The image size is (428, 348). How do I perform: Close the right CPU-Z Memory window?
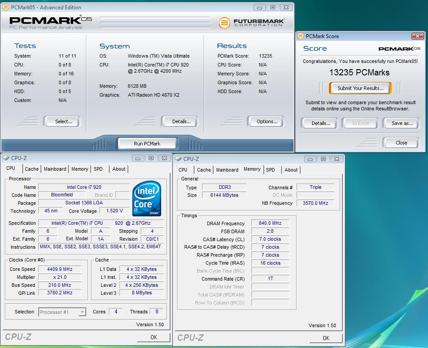pos(337,159)
